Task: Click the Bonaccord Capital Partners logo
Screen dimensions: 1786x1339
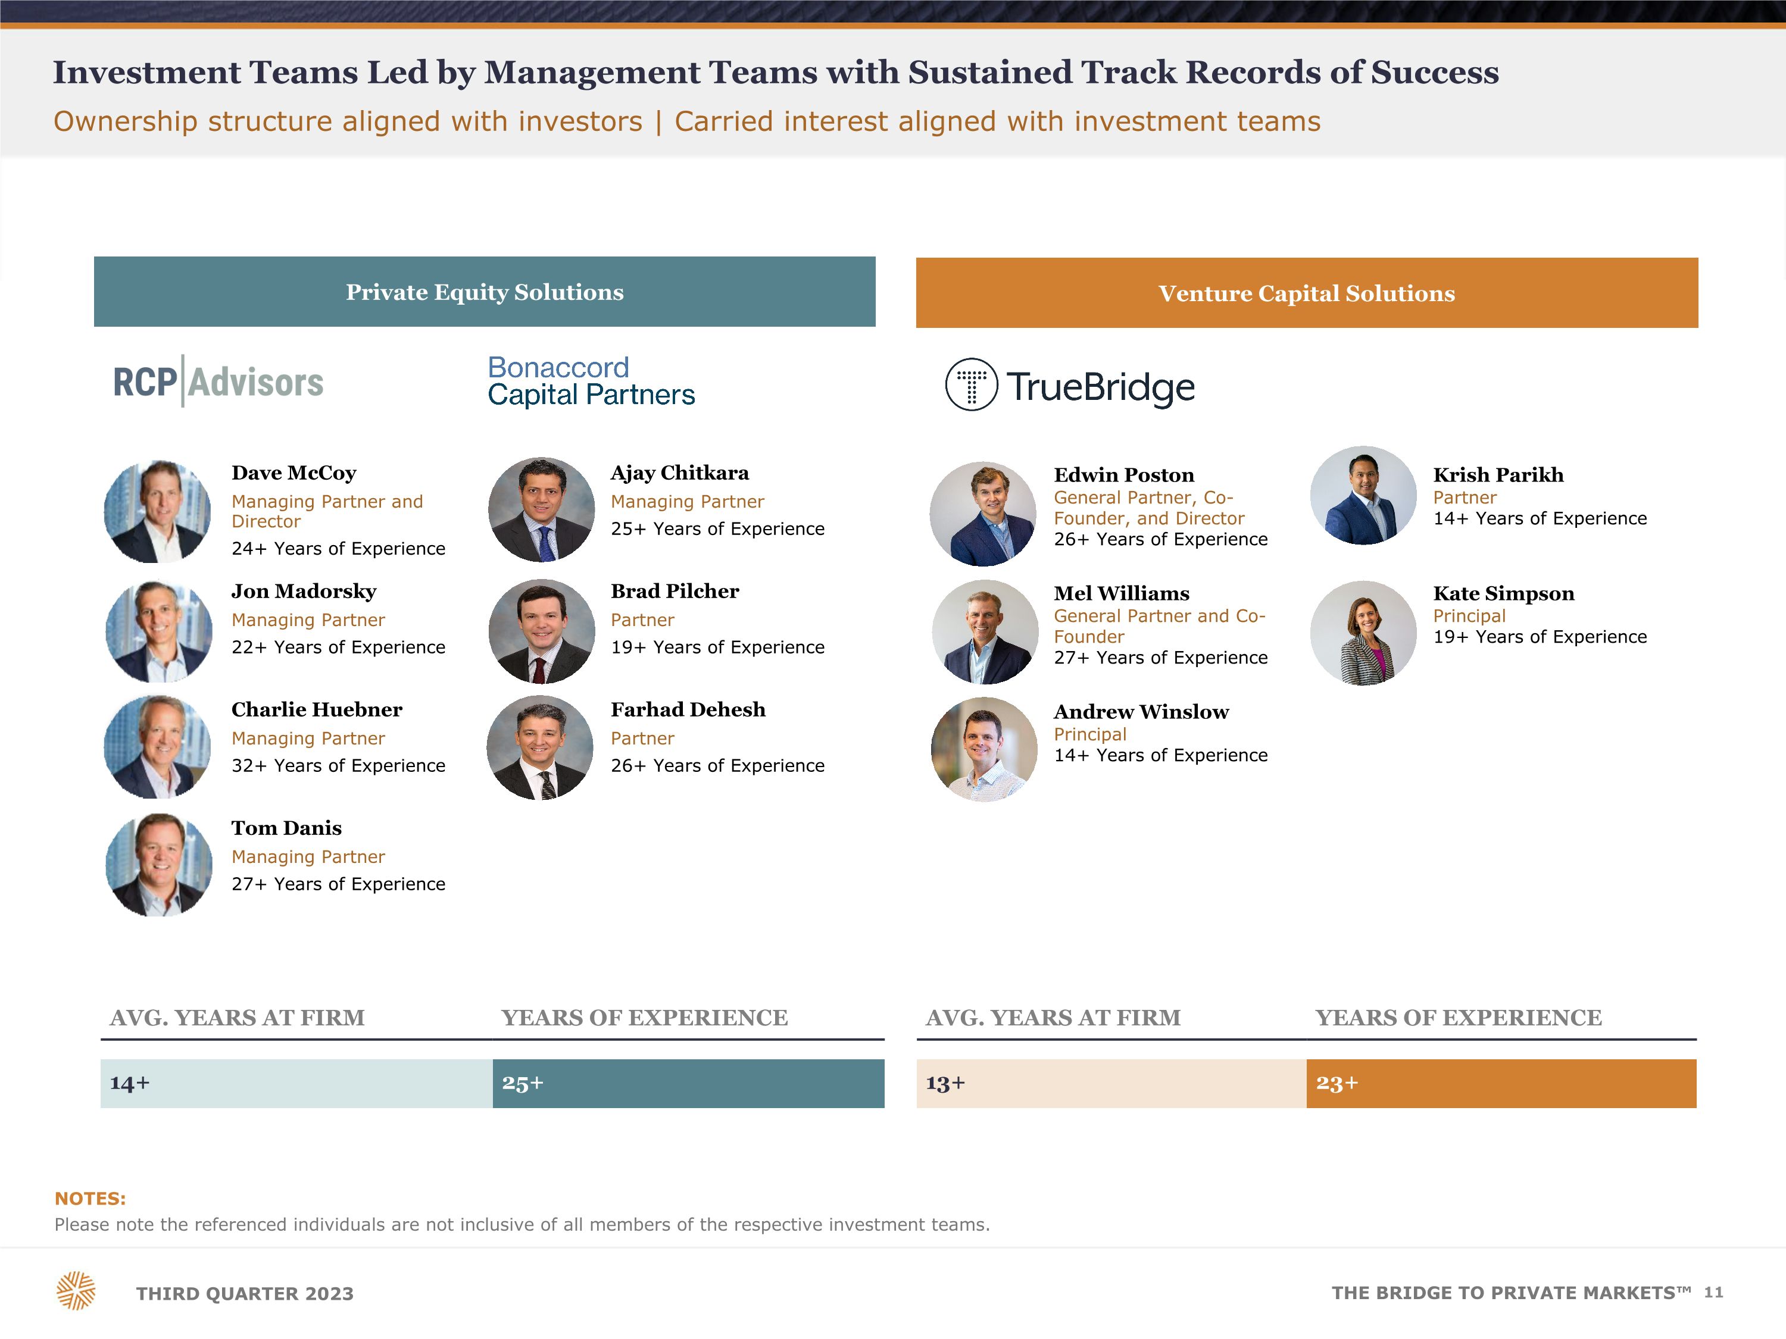Action: coord(591,381)
